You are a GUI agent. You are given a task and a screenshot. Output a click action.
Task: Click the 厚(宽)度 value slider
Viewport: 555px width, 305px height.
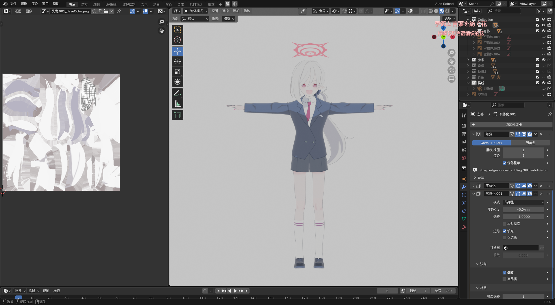pyautogui.click(x=523, y=209)
